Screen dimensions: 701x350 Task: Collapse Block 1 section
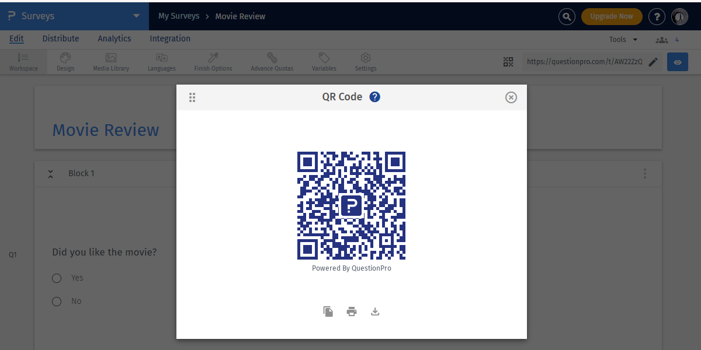point(51,173)
